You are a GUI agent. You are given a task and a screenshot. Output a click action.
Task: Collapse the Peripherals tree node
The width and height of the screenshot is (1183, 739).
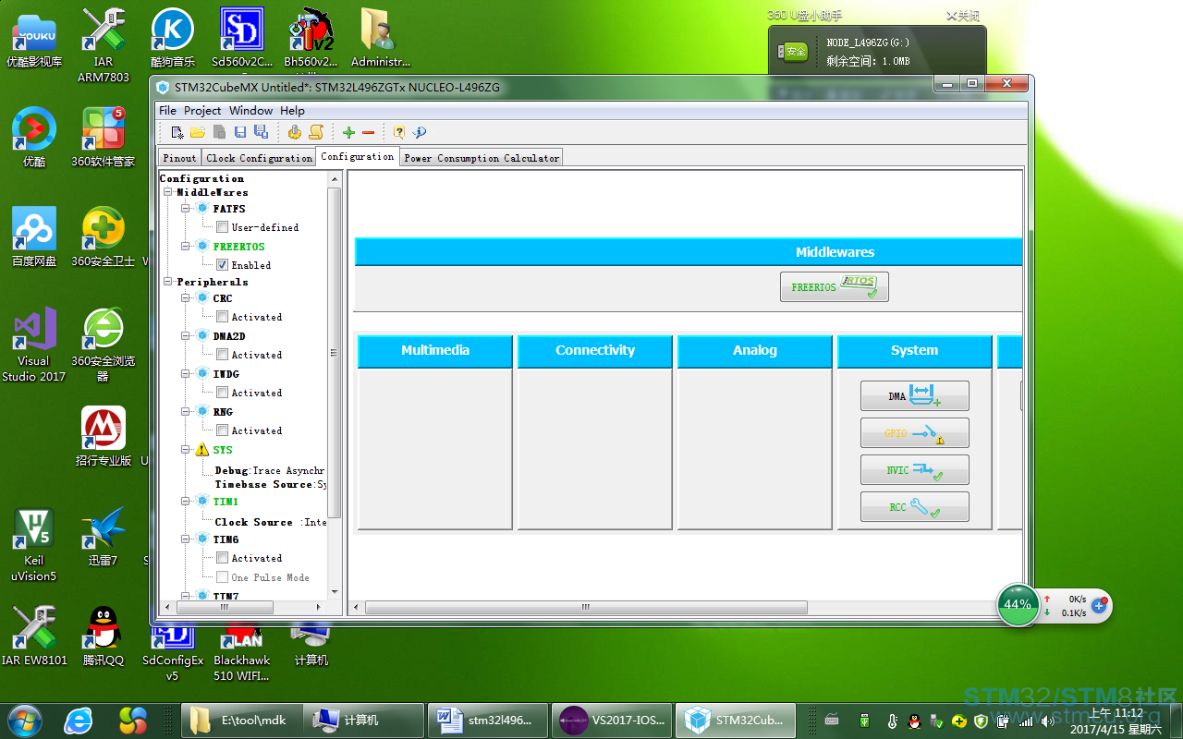coord(168,282)
